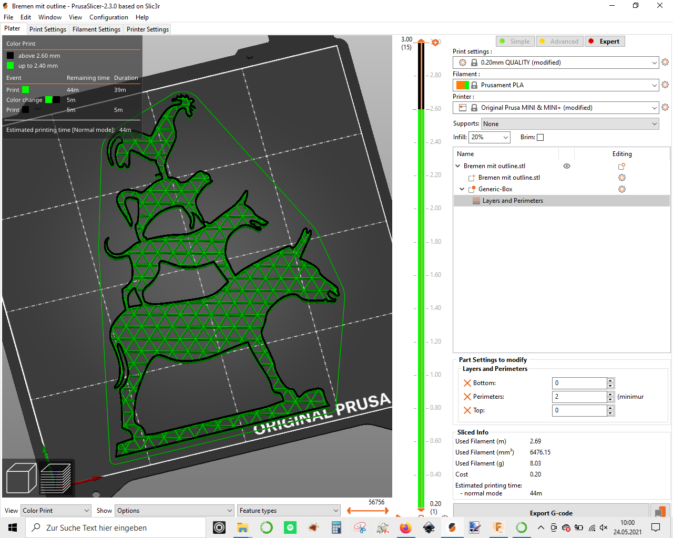Open the View menu

tap(75, 17)
